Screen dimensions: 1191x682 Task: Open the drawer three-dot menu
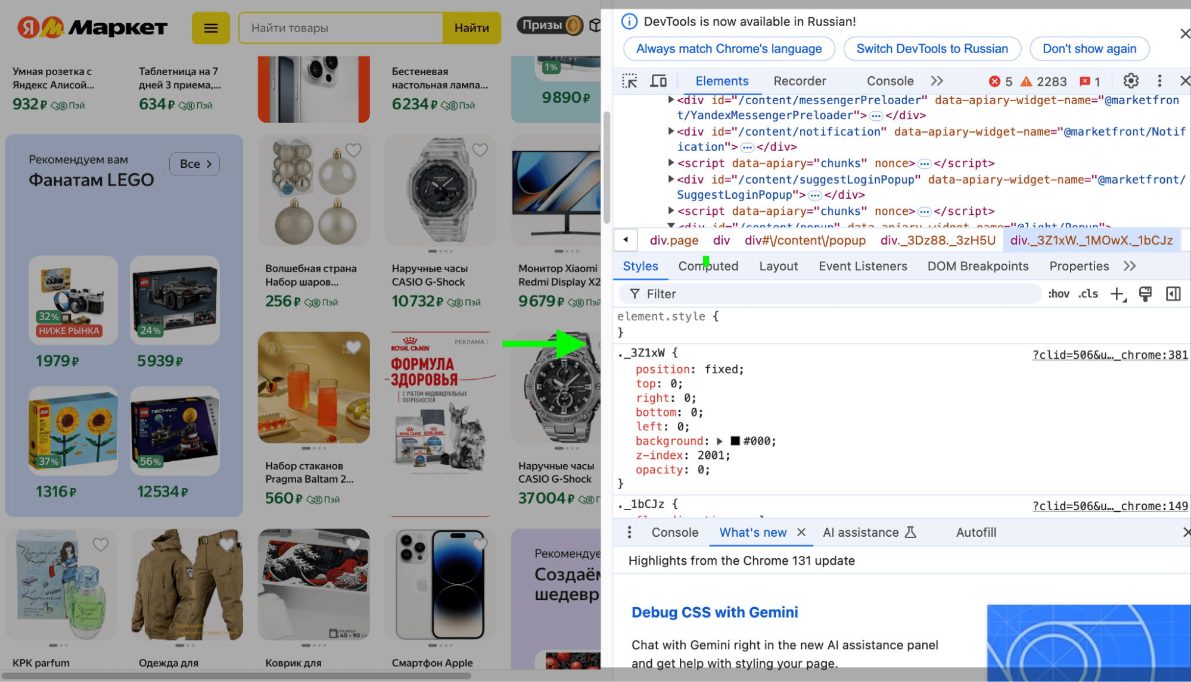pyautogui.click(x=629, y=532)
